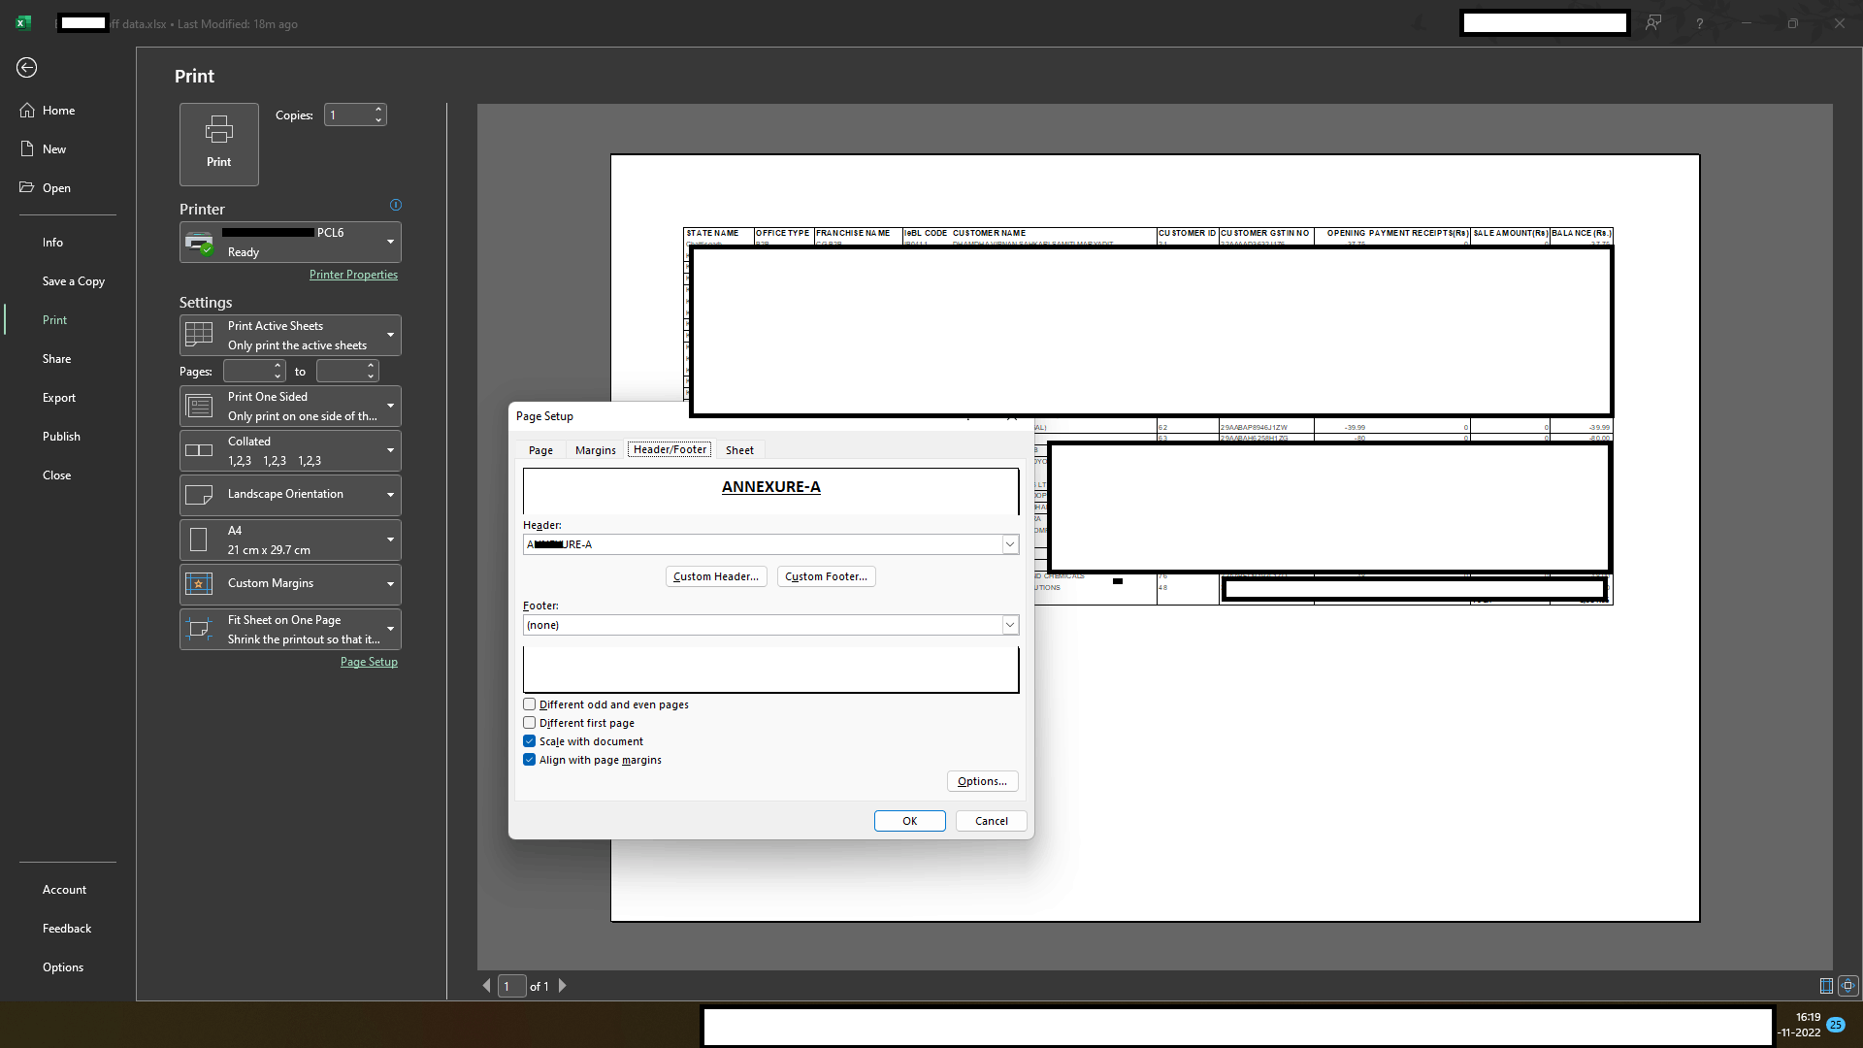Image resolution: width=1863 pixels, height=1048 pixels.
Task: Switch to the Margins tab
Action: coord(595,450)
